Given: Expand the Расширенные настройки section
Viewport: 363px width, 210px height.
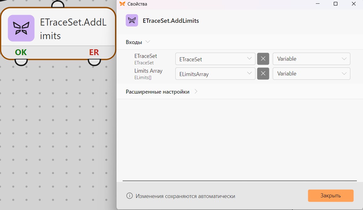Looking at the screenshot, I should 196,91.
